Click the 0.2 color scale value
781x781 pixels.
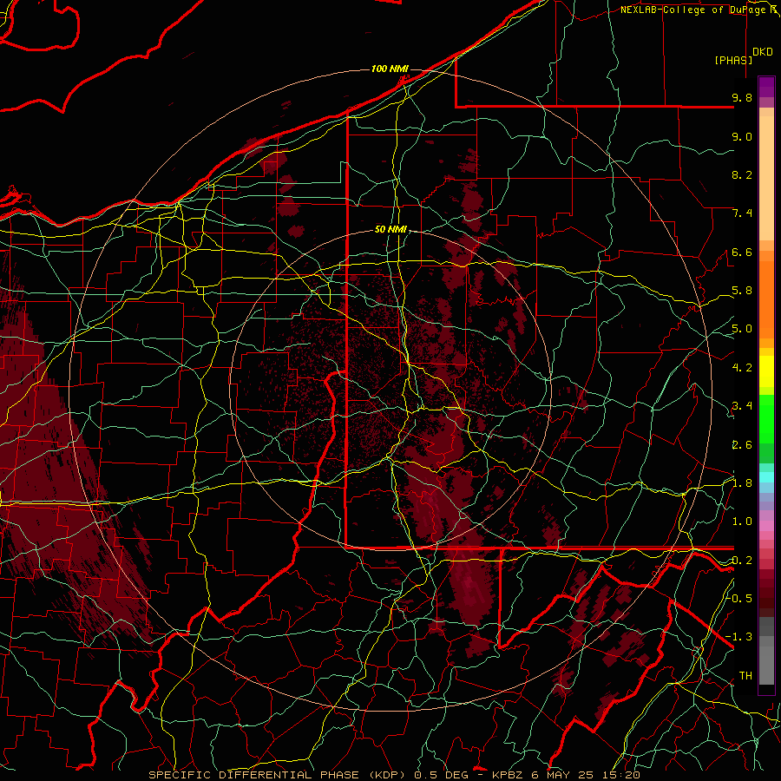coord(742,561)
